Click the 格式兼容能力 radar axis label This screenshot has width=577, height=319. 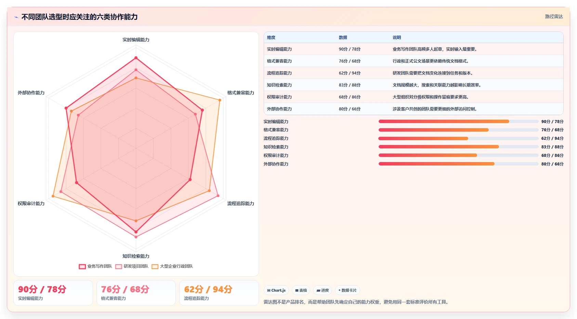click(x=240, y=93)
